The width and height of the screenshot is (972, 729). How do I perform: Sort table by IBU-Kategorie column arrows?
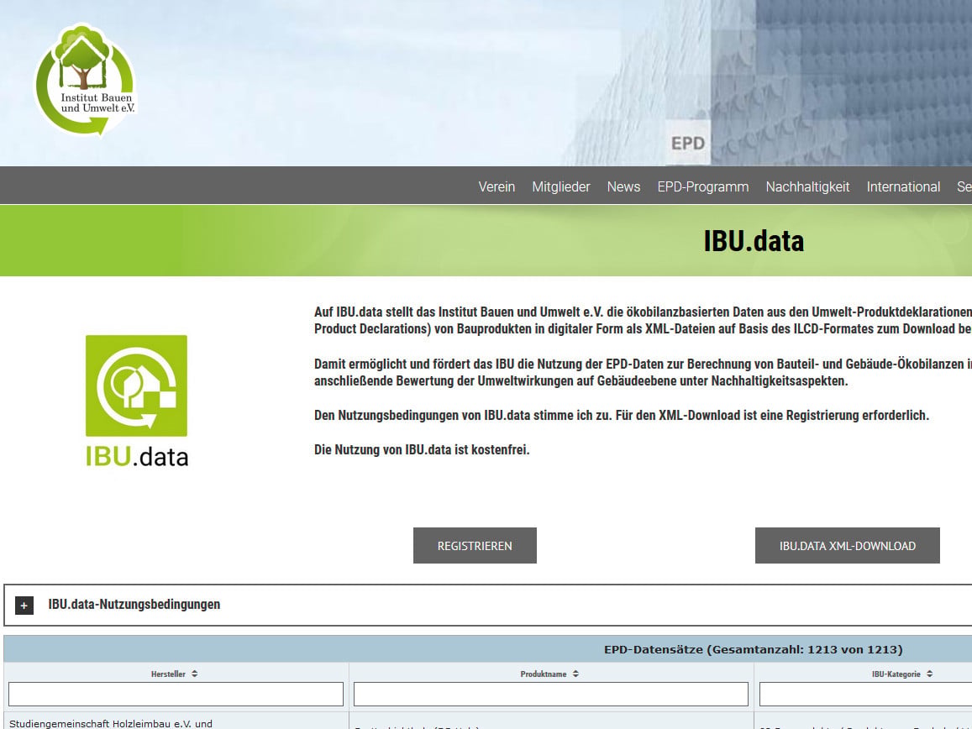coord(930,674)
